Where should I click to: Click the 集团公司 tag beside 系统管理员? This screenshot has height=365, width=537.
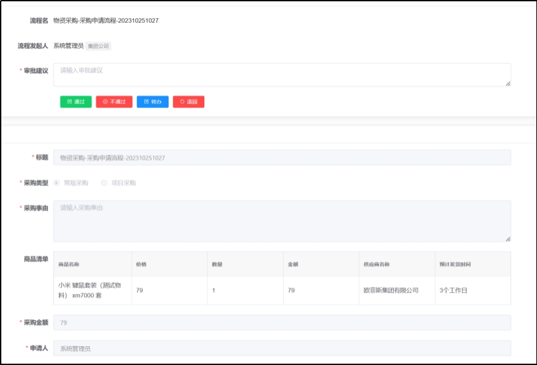pyautogui.click(x=99, y=46)
